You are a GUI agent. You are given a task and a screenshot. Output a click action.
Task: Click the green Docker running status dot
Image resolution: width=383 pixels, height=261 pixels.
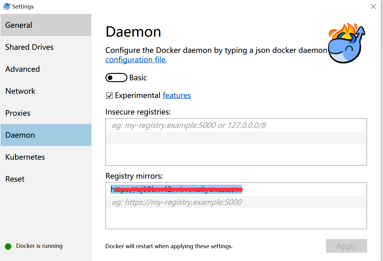8,246
